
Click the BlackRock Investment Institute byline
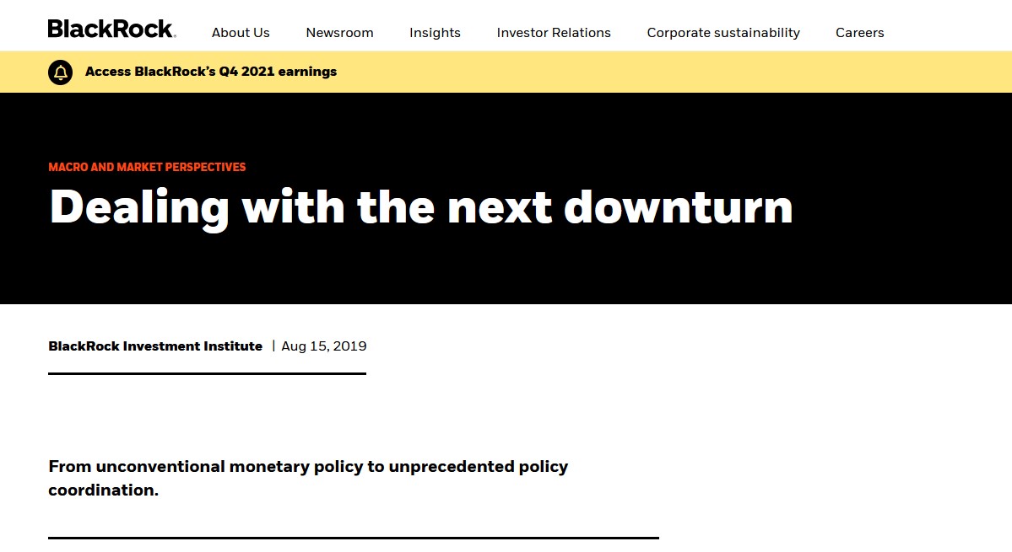(155, 346)
